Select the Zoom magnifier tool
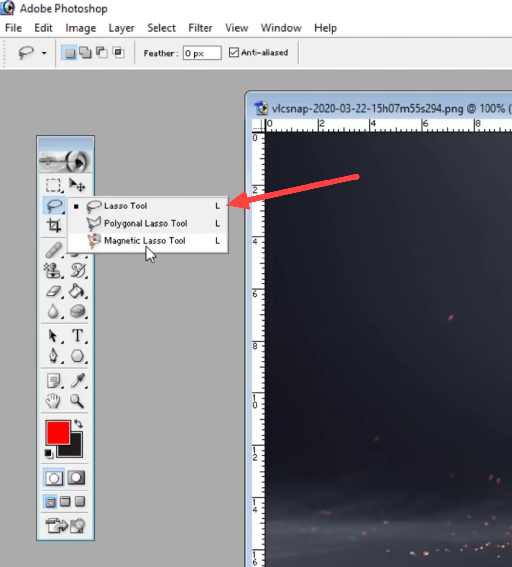 pos(77,401)
